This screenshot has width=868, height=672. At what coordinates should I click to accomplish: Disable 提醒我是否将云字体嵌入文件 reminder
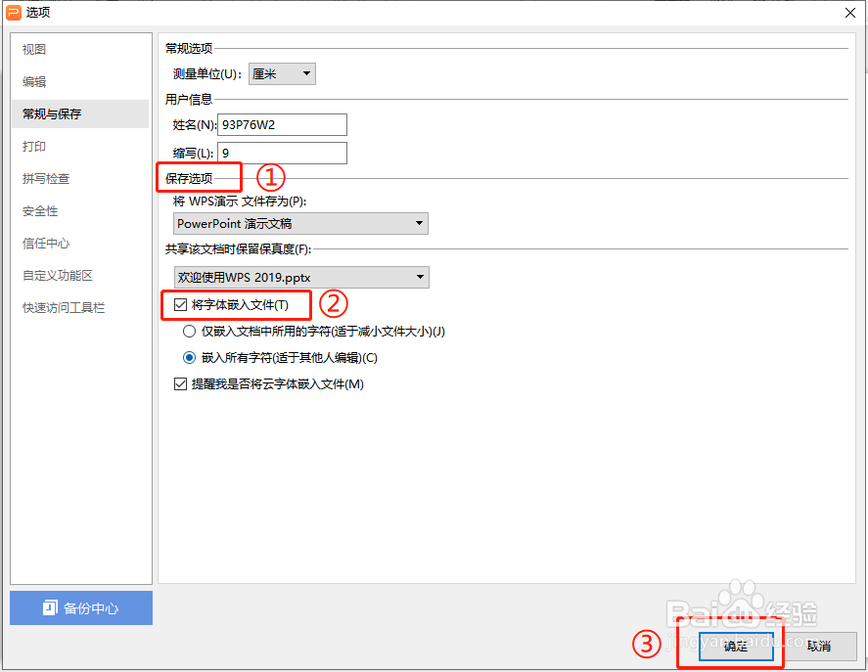click(x=180, y=382)
